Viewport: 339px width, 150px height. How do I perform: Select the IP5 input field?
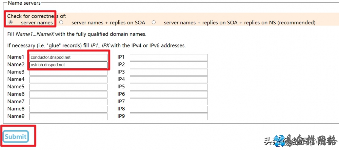(169, 87)
